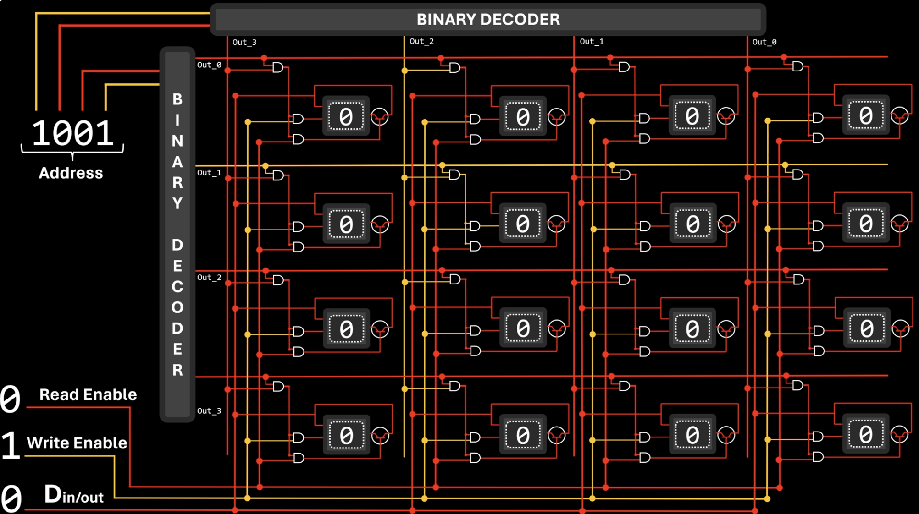The height and width of the screenshot is (514, 919).
Task: Select memory cell at row Out_3, column Out_3
Action: (x=346, y=435)
